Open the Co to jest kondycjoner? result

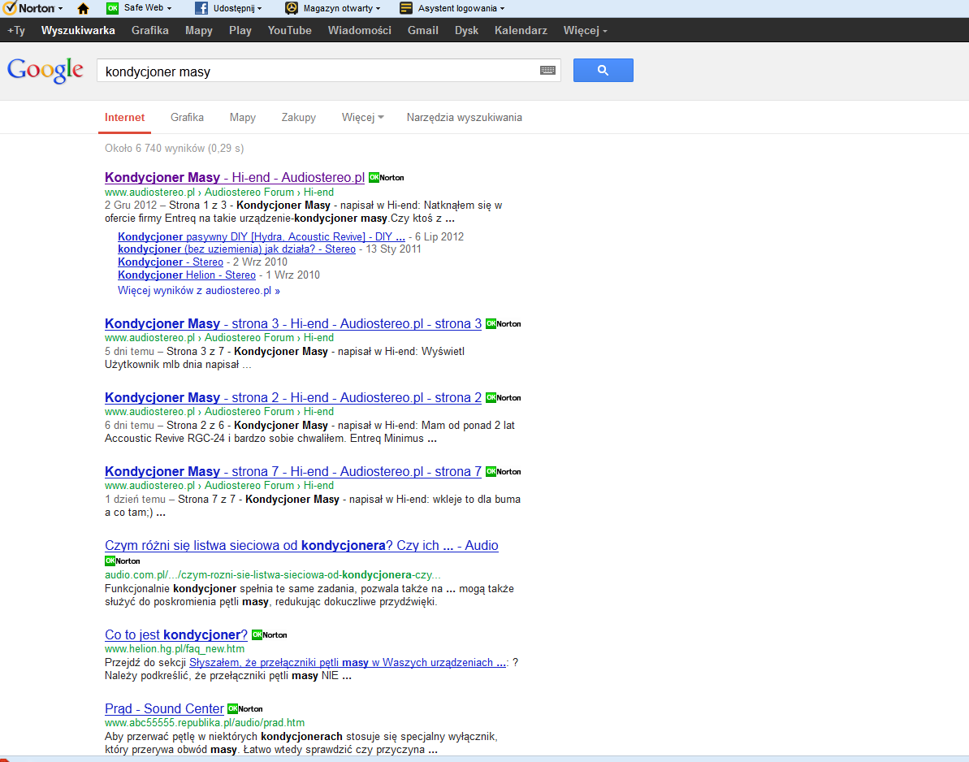(176, 634)
